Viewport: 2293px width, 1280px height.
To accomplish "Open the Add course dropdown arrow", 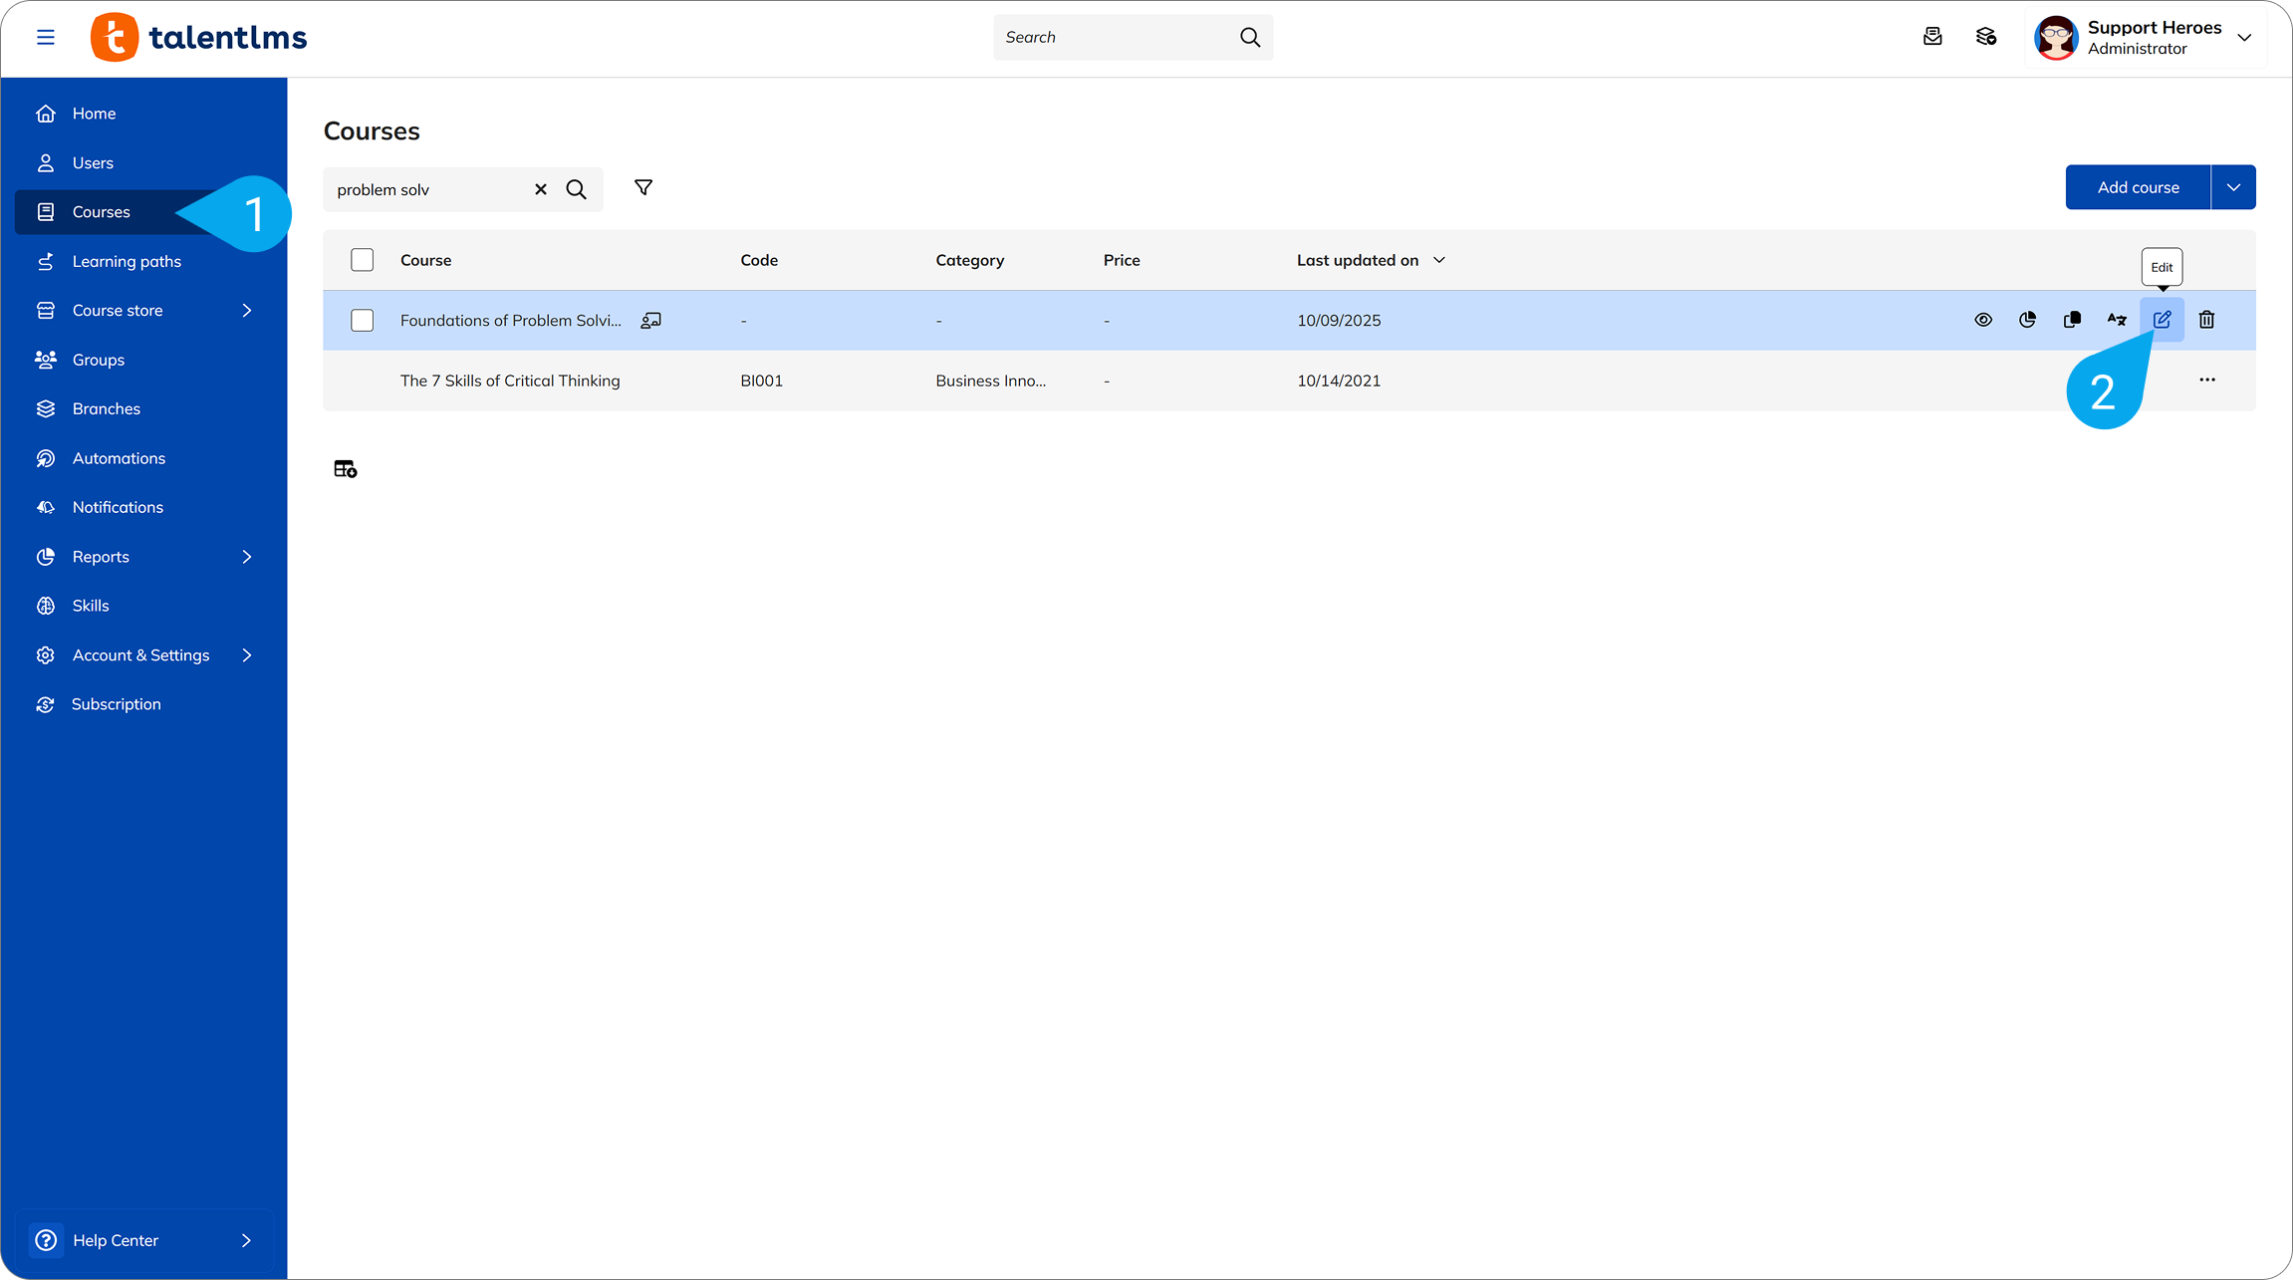I will coord(2233,187).
